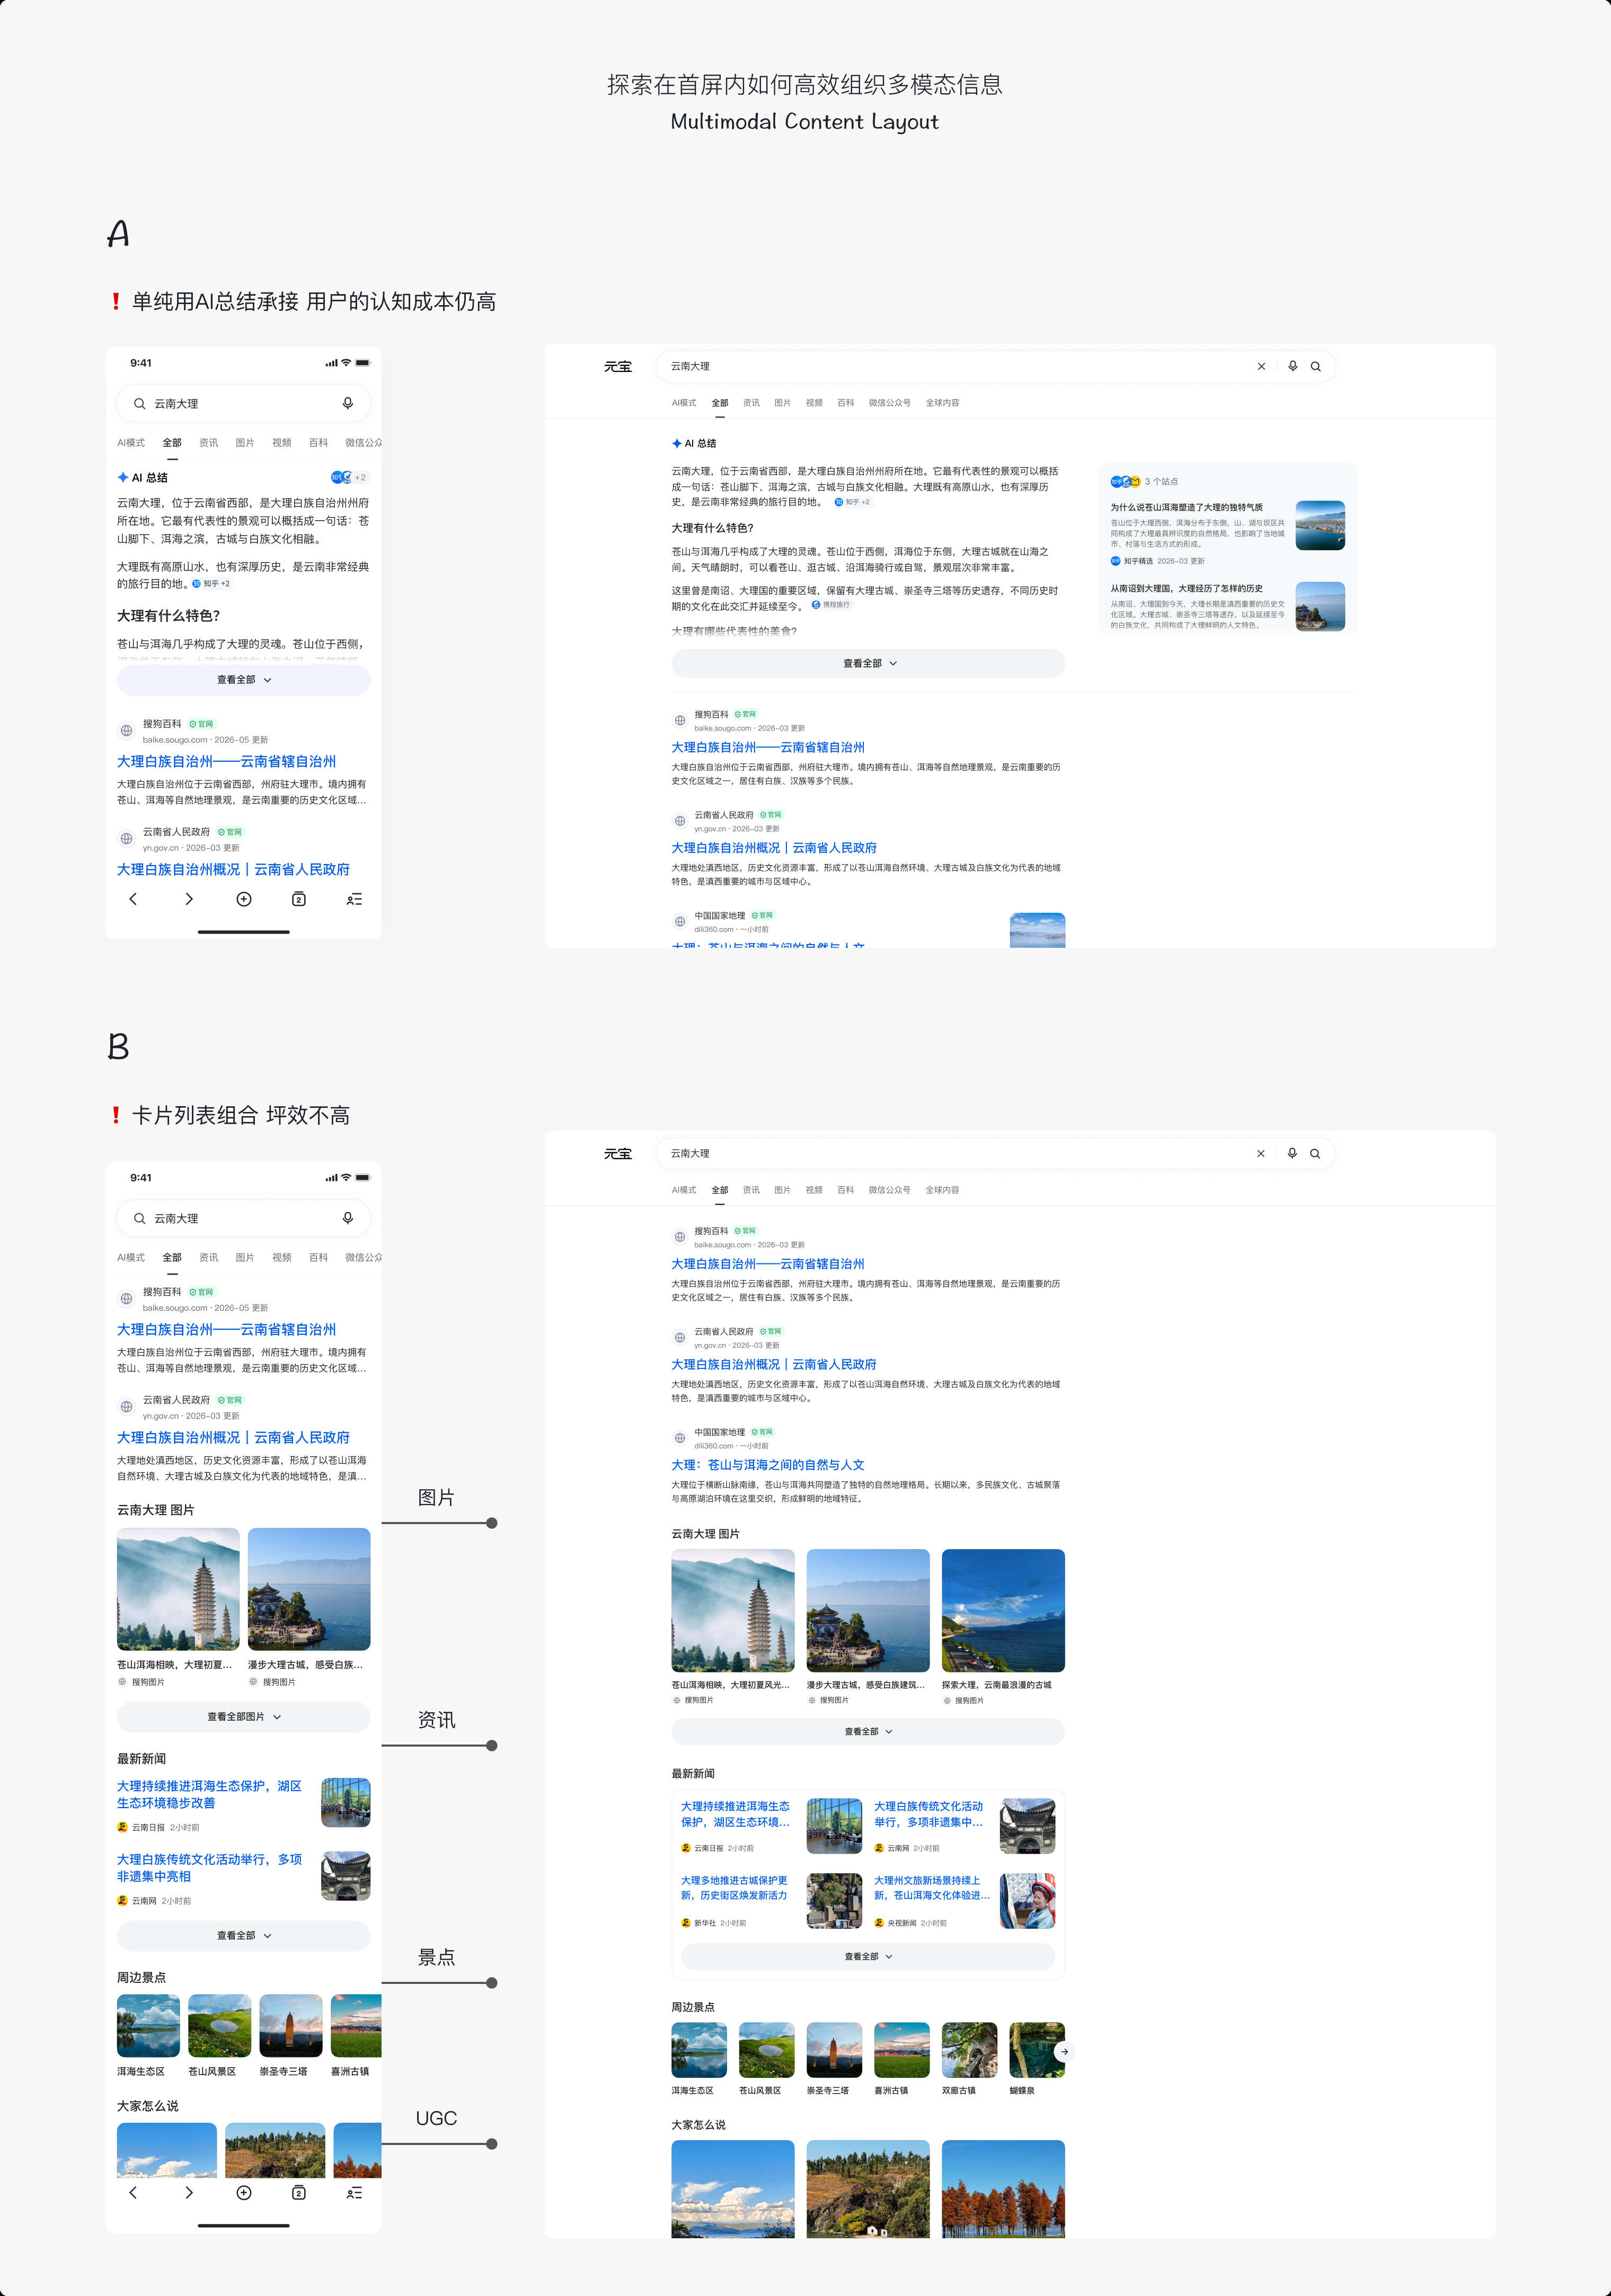Expand 查看全部 under 最新新闻 in section B phone

tap(243, 1935)
